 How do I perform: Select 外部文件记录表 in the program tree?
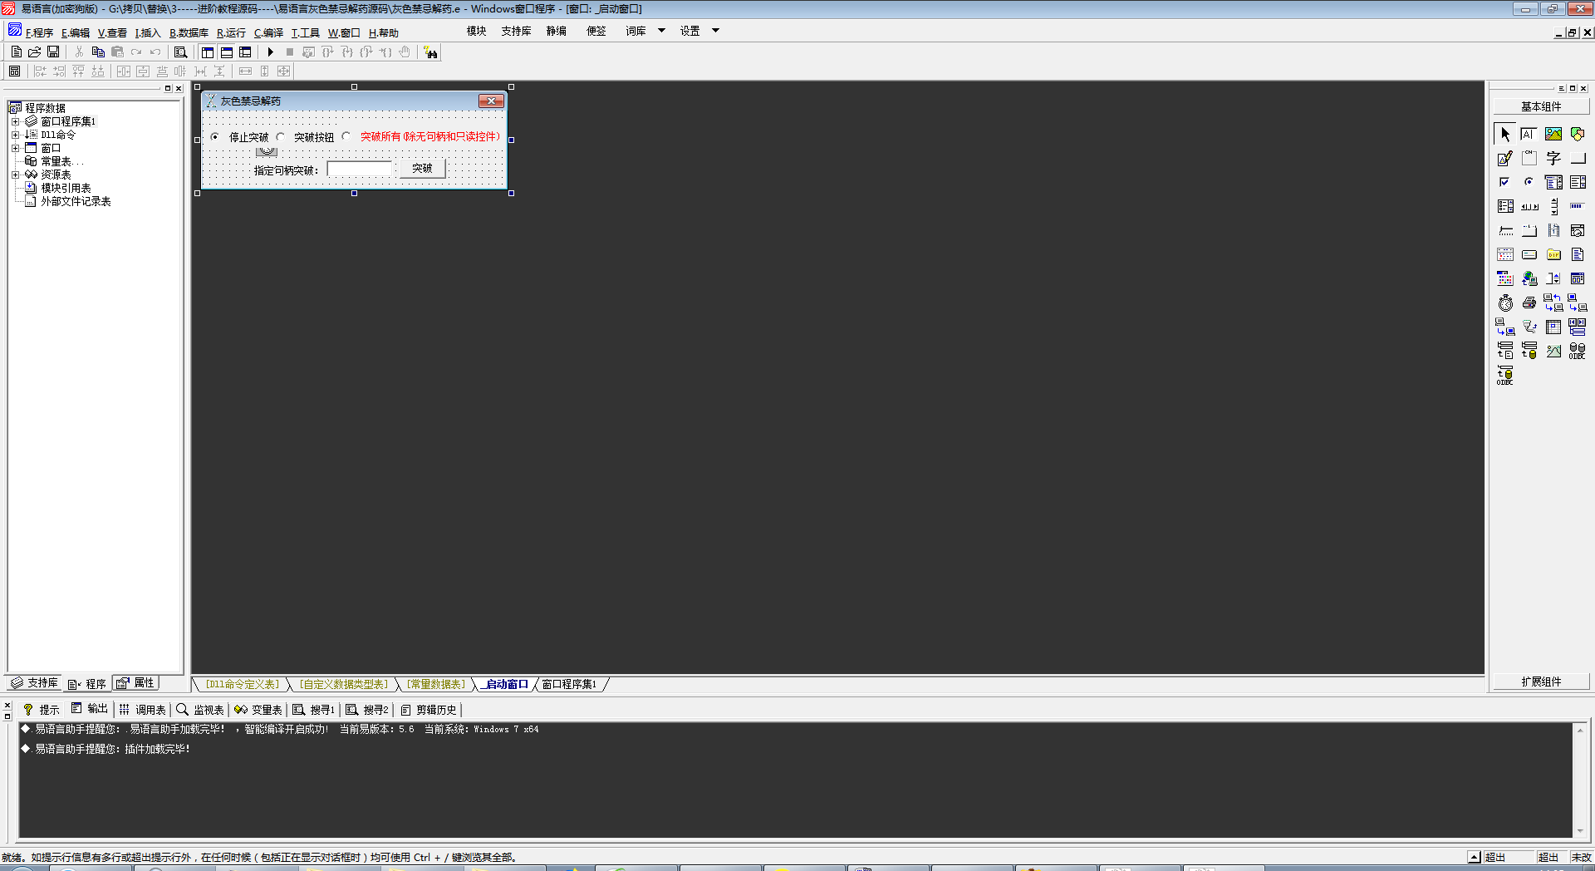(x=76, y=201)
